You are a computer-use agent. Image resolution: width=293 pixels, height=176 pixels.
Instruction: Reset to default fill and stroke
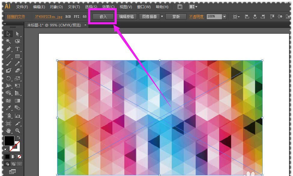tap(6, 150)
